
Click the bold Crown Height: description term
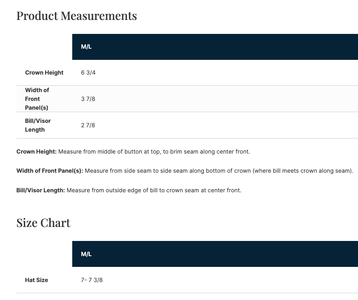click(36, 152)
